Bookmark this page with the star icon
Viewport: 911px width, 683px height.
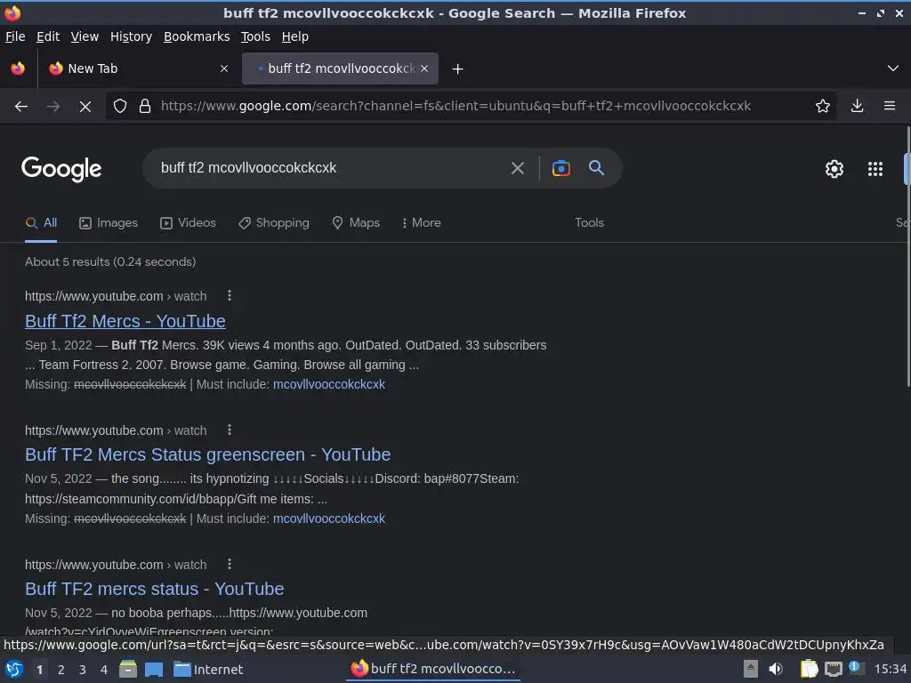(x=822, y=107)
